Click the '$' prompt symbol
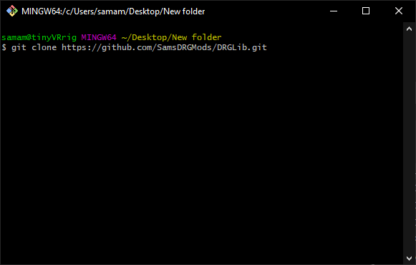The image size is (416, 265). point(4,47)
